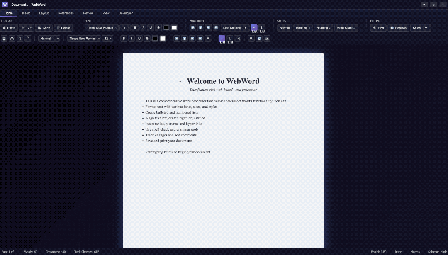Click the magnifier find icon in quick toolbar
Image resolution: width=448 pixels, height=255 pixels.
tap(251, 39)
